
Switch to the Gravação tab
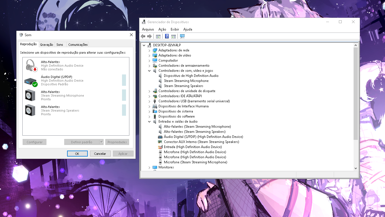click(46, 45)
